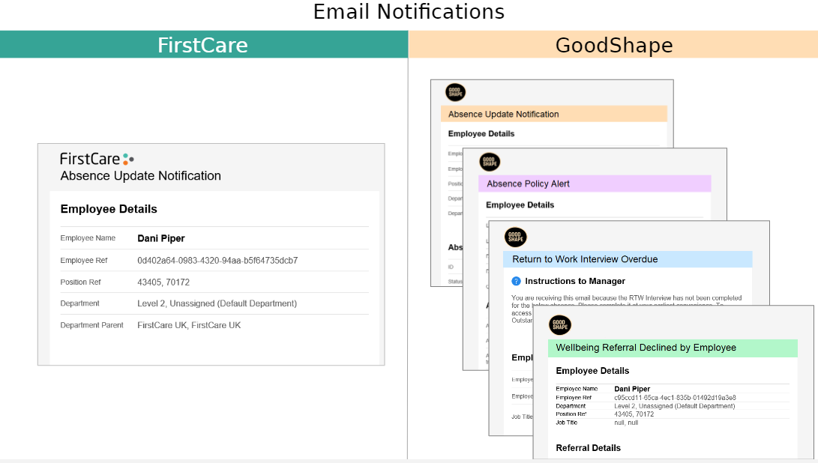Click FirstCare 'Absence Update Notification' heading text
Image resolution: width=818 pixels, height=463 pixels.
pos(140,176)
